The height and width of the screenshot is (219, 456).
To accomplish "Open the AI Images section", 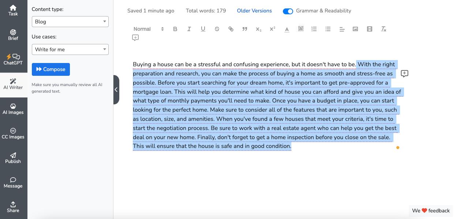I will click(13, 109).
